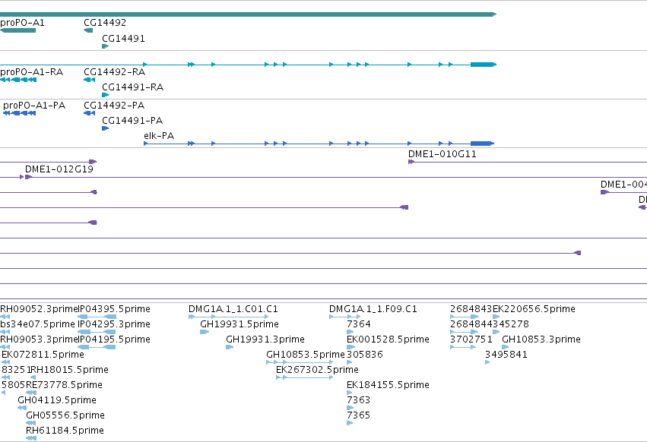Select the GH10853.3prime EST label
Image resolution: width=647 pixels, height=442 pixels.
pyautogui.click(x=541, y=339)
